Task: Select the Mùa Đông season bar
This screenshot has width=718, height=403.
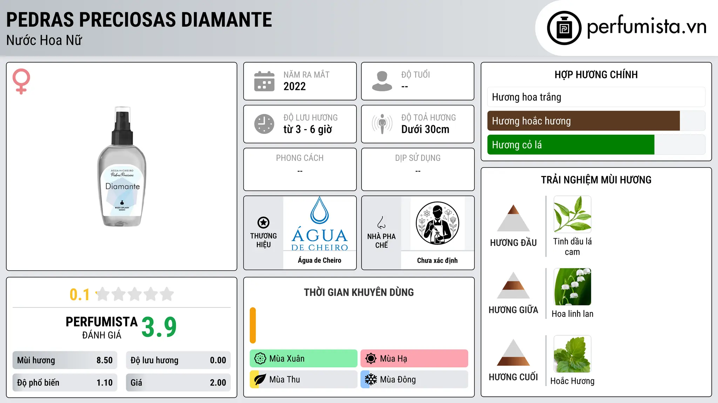Action: pos(414,380)
